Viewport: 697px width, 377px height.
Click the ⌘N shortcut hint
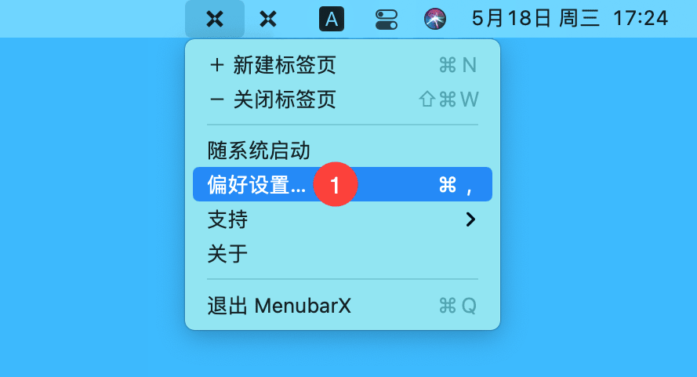458,65
